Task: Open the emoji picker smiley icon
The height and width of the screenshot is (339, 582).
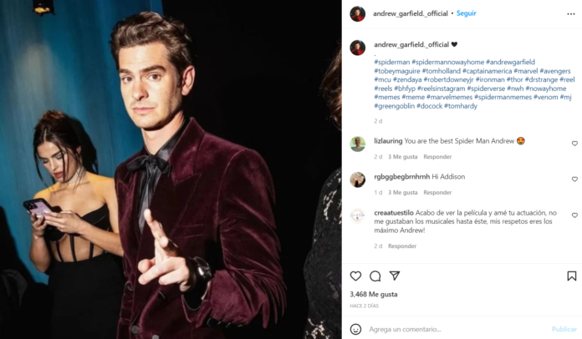Action: tap(355, 329)
